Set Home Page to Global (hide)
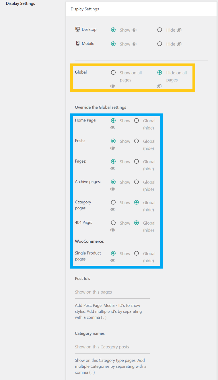 point(137,121)
